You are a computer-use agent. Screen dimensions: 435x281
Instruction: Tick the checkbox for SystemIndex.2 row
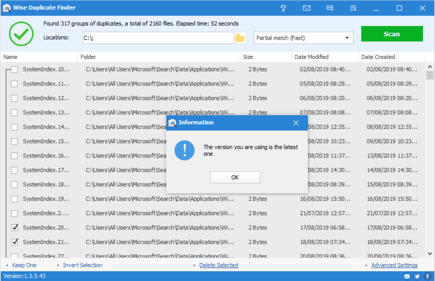point(14,213)
